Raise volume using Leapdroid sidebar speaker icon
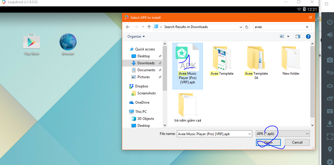The width and height of the screenshot is (334, 165). (330, 35)
